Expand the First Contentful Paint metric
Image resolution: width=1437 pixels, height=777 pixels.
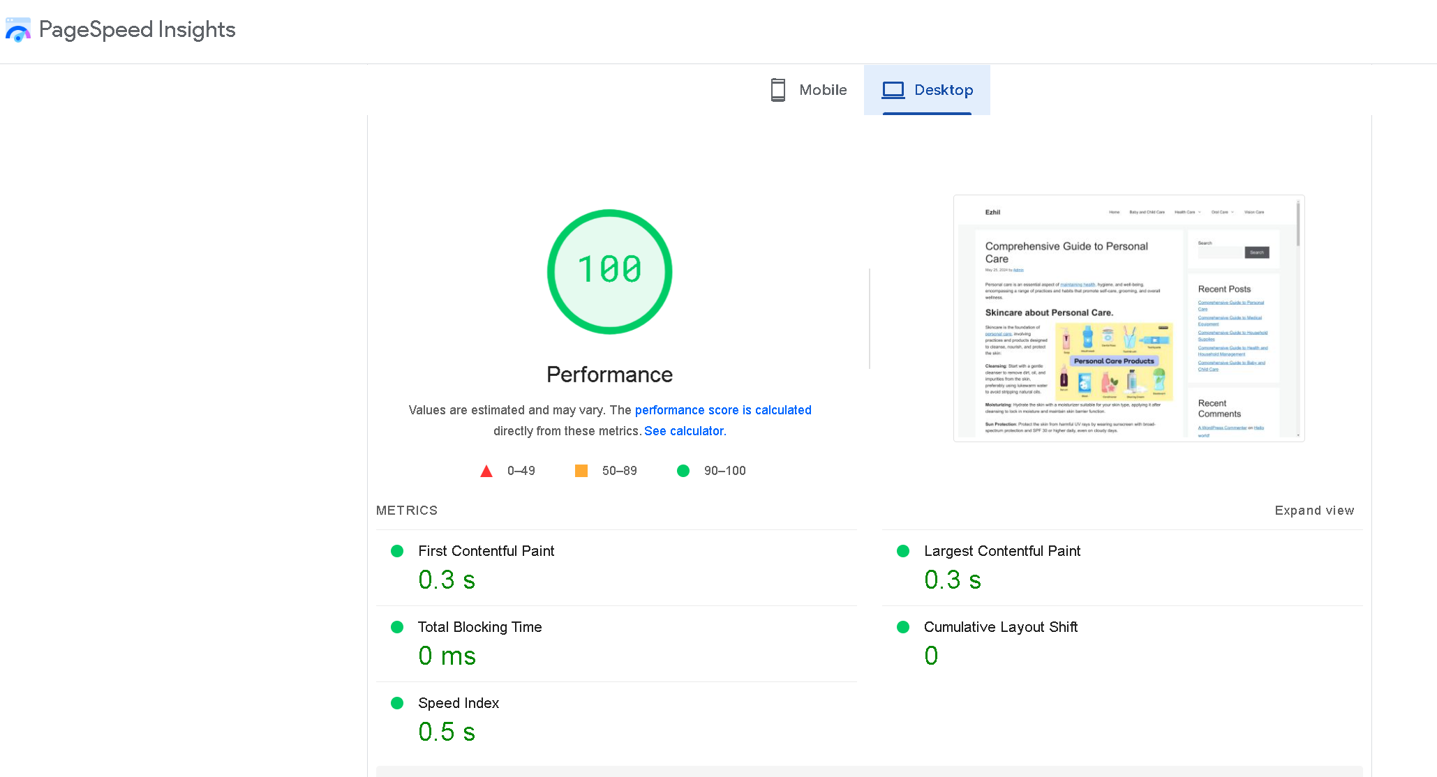click(x=486, y=551)
